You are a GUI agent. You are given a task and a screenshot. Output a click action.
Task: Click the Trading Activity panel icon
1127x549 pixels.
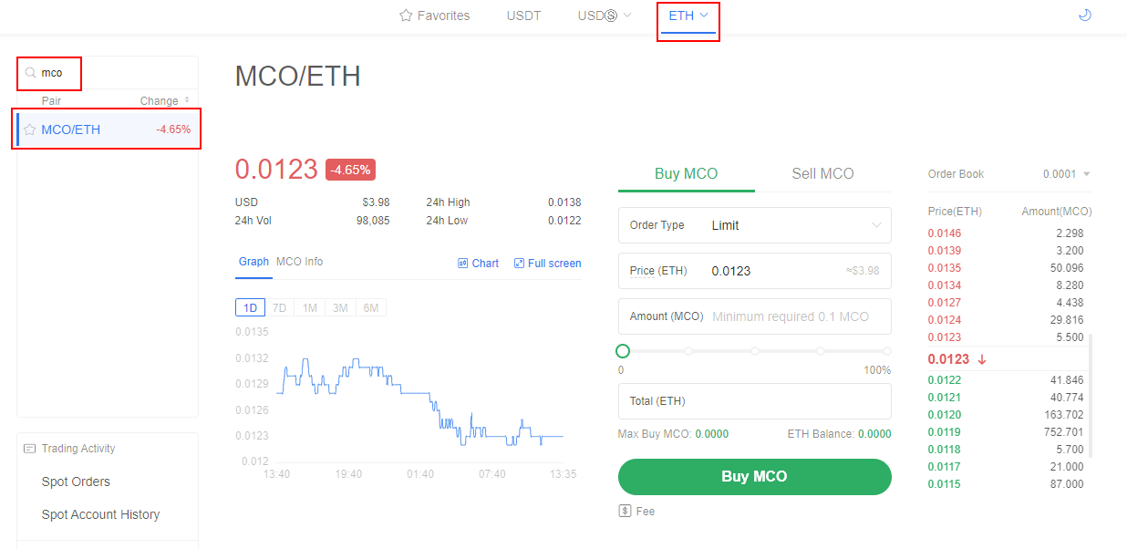(30, 448)
